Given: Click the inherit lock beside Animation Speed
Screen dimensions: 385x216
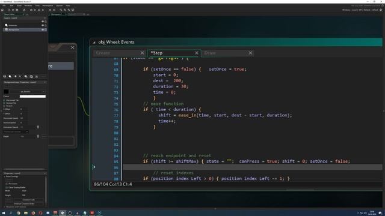Looking at the screenshot, I should pyautogui.click(x=38, y=127).
